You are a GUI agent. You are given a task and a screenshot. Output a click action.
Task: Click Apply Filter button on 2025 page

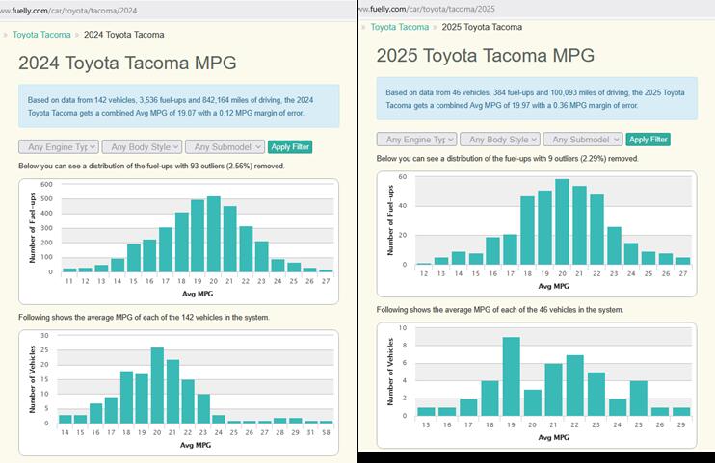(648, 140)
